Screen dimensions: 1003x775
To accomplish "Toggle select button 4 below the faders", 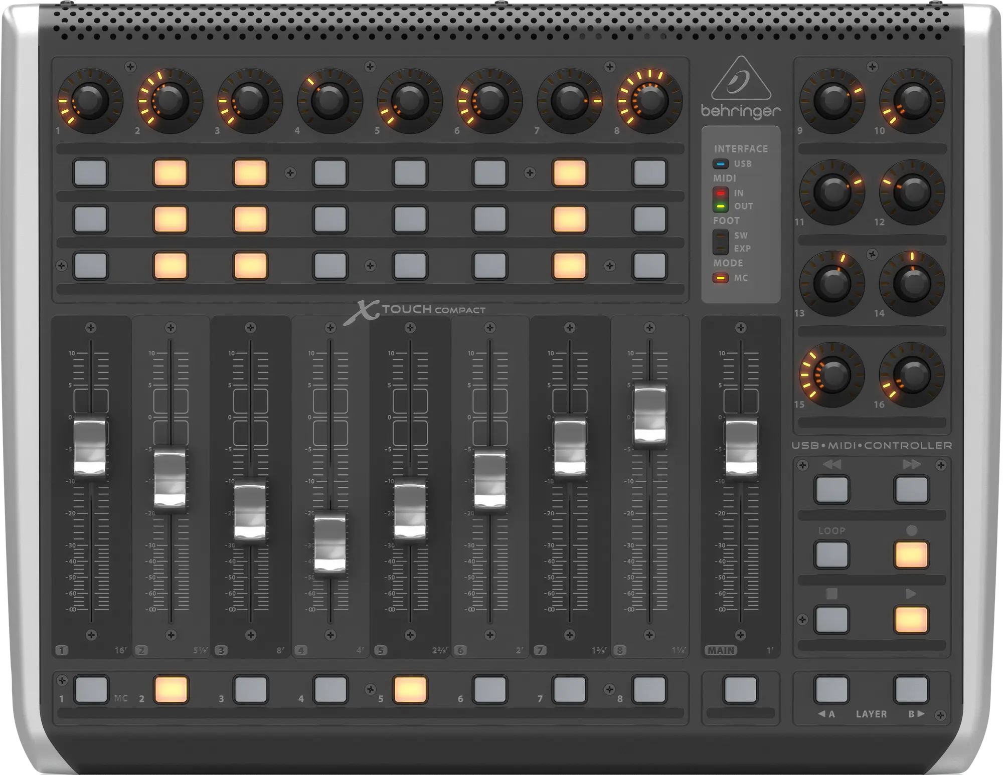I will (x=330, y=689).
